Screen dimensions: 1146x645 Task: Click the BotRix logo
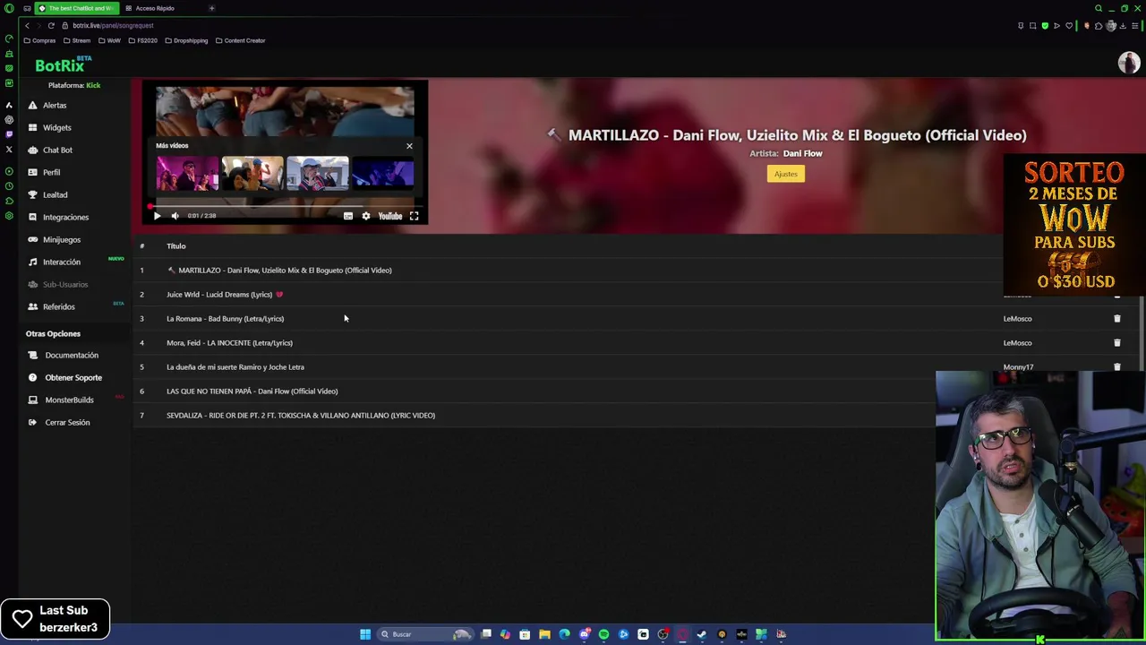coord(61,64)
